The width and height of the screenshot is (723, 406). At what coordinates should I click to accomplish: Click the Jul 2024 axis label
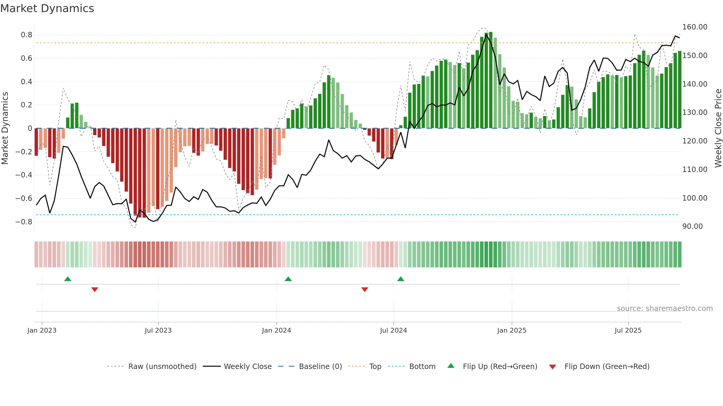tap(393, 330)
